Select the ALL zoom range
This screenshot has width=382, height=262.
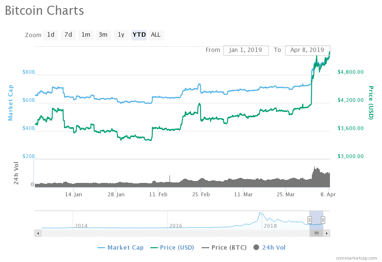coord(156,35)
